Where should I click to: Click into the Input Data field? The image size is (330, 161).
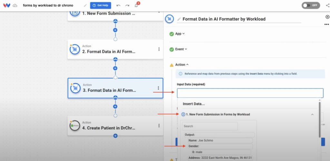(x=250, y=93)
